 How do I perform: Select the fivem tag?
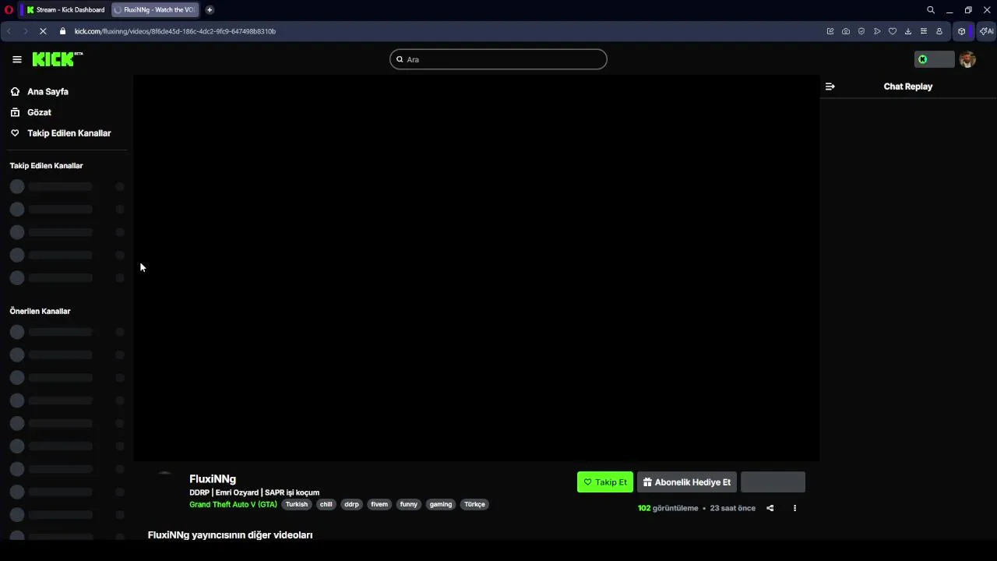click(379, 504)
